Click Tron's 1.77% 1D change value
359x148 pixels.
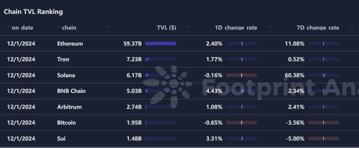tap(214, 60)
